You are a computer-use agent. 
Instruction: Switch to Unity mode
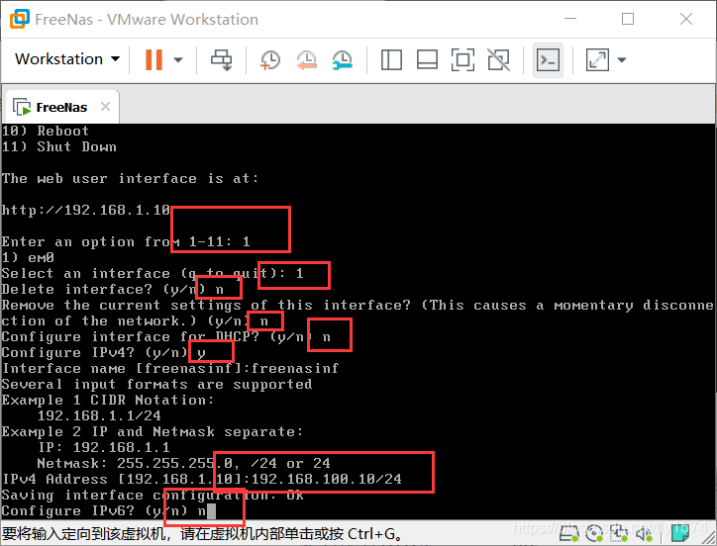point(498,60)
